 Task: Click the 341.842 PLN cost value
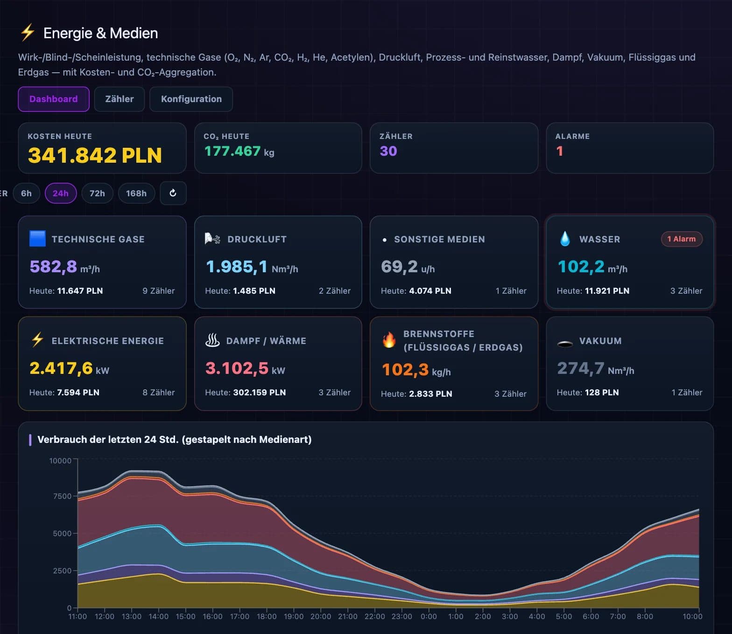tap(95, 155)
